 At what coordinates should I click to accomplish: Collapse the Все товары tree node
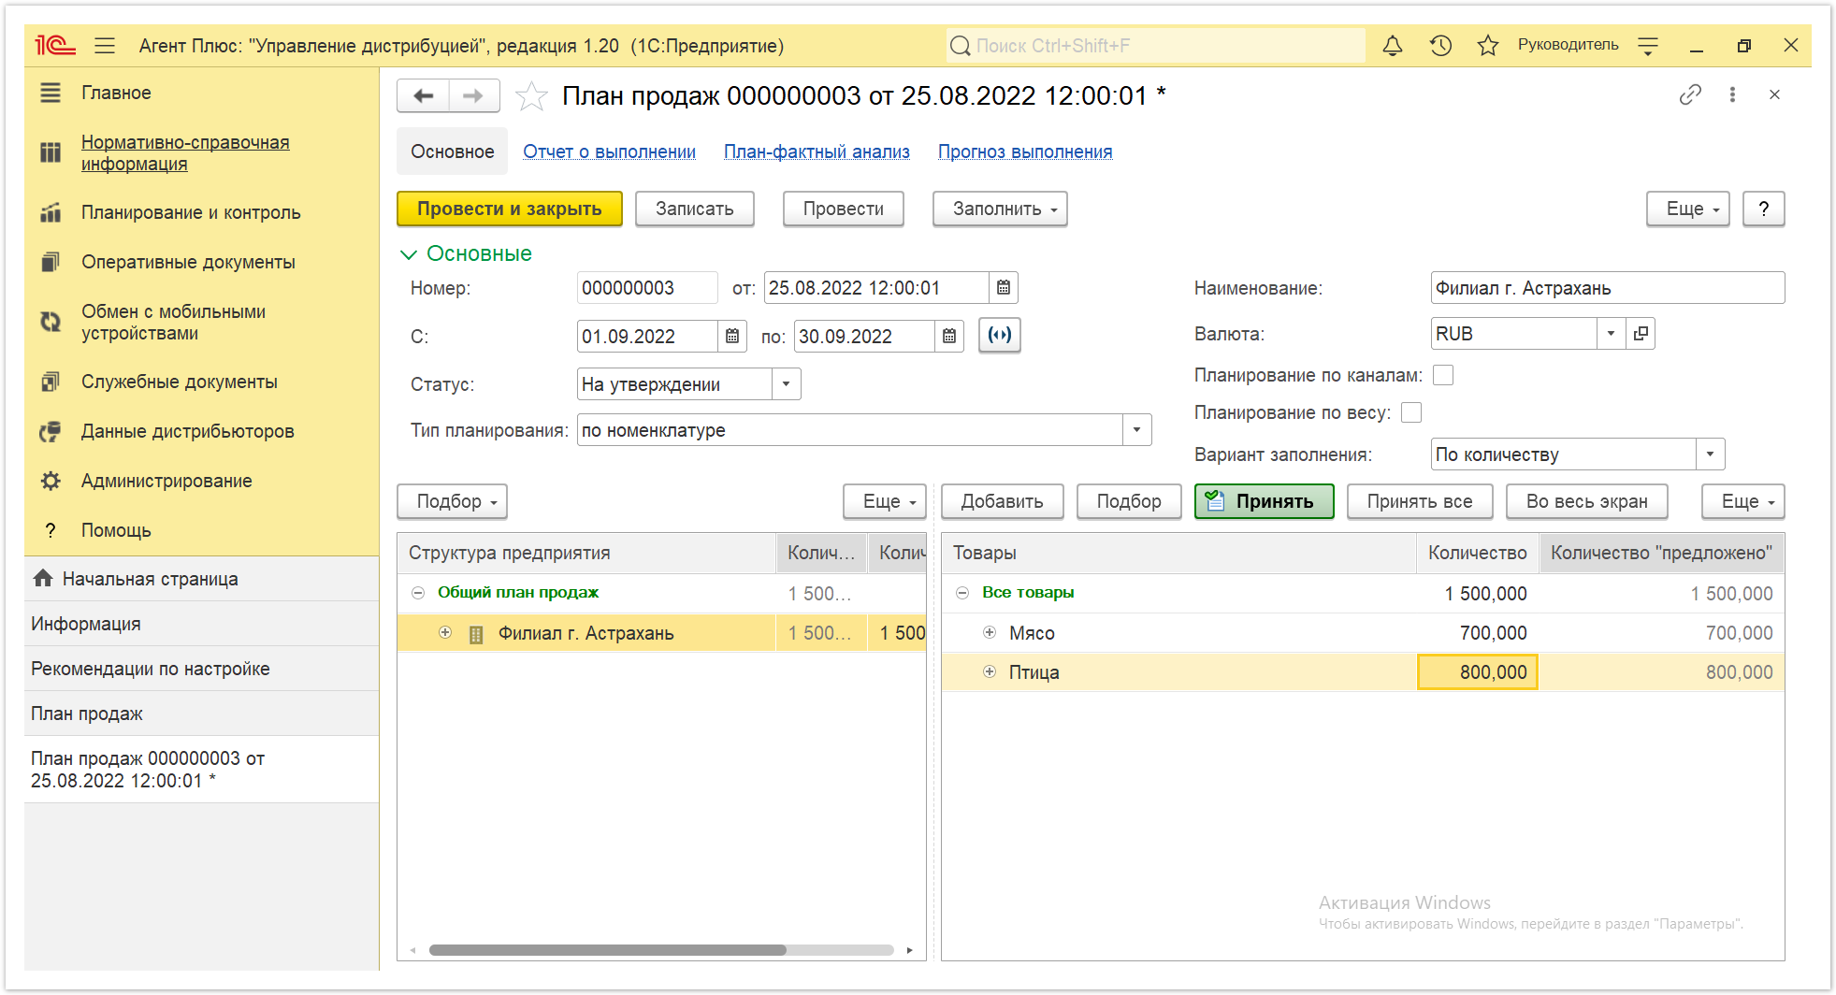coord(962,593)
